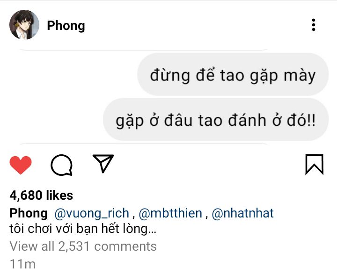
Task: View the 4,680 likes list
Action: (x=41, y=195)
